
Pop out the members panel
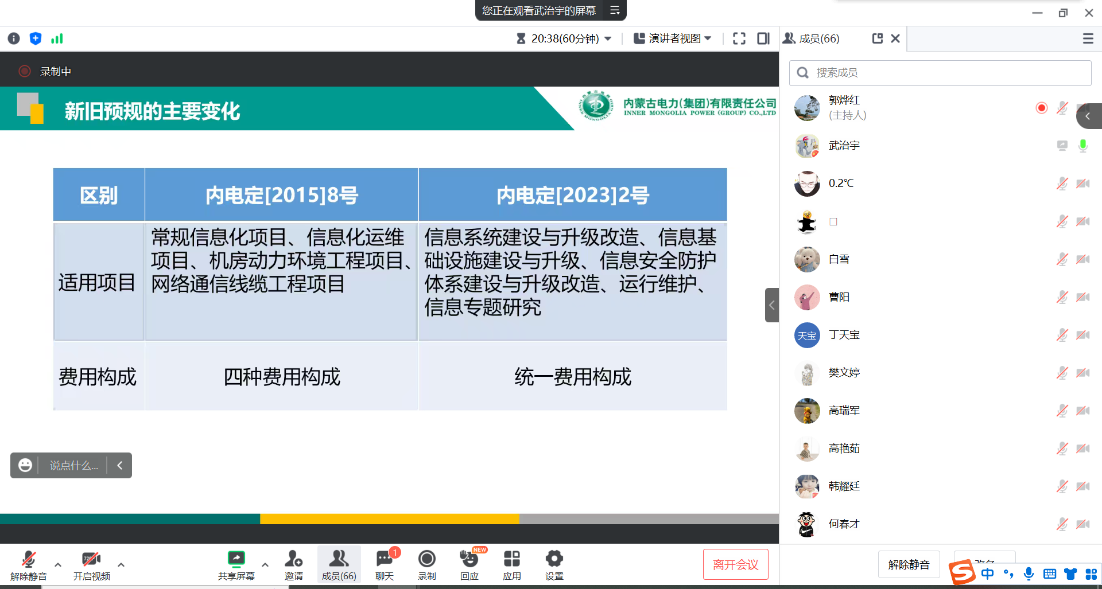(x=877, y=38)
